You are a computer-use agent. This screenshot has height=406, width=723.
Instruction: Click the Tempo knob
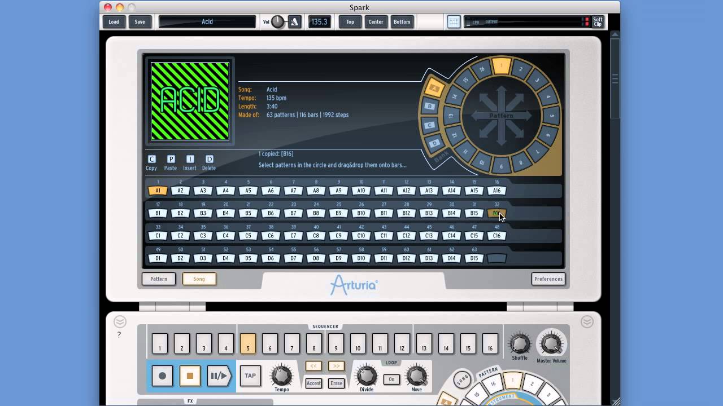tap(281, 375)
